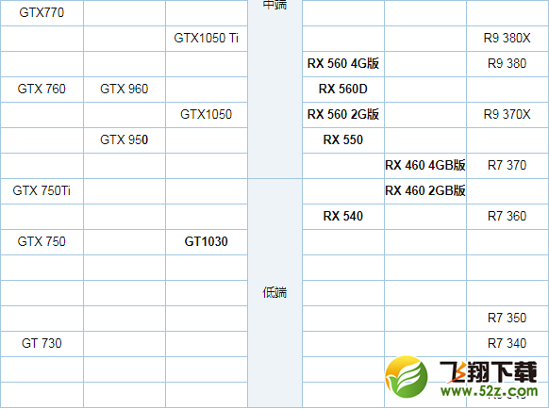Click the 低端 tier label

click(x=274, y=292)
